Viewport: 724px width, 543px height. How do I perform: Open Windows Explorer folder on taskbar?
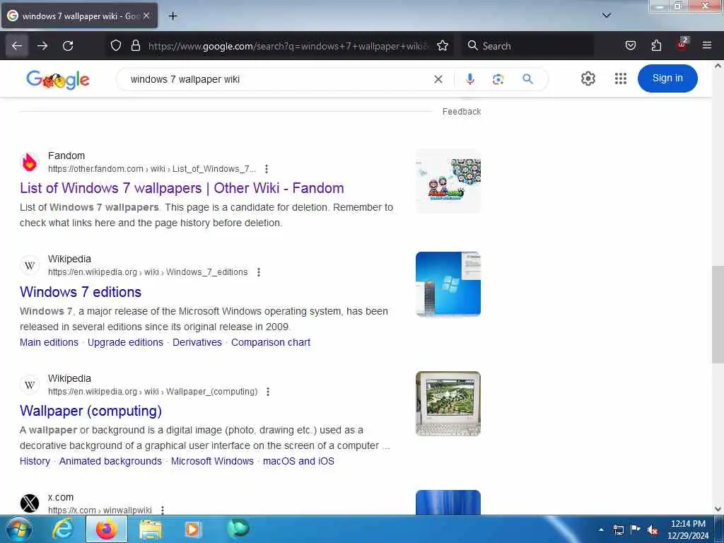[151, 529]
